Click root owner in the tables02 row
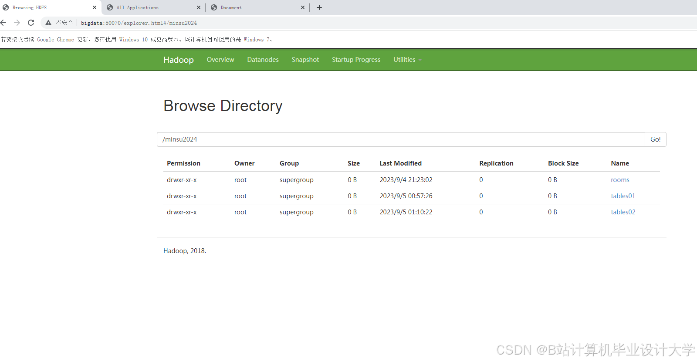Screen dimensions: 697x362 tap(240, 212)
